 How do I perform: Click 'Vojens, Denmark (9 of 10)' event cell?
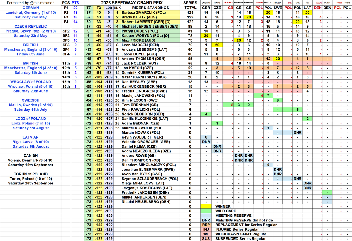(31, 160)
